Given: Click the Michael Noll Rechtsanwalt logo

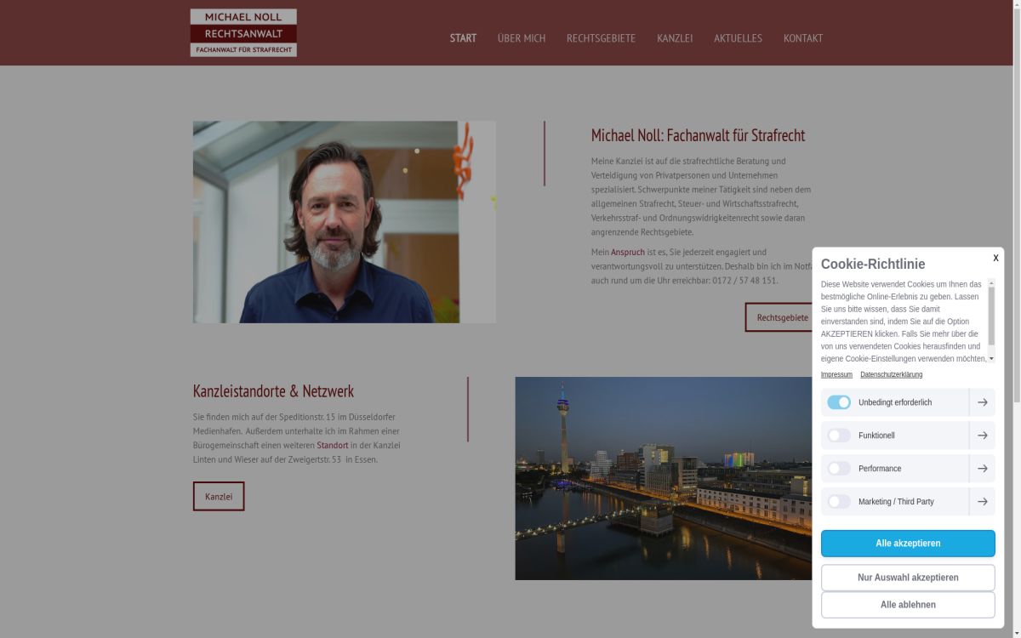Looking at the screenshot, I should 243,33.
